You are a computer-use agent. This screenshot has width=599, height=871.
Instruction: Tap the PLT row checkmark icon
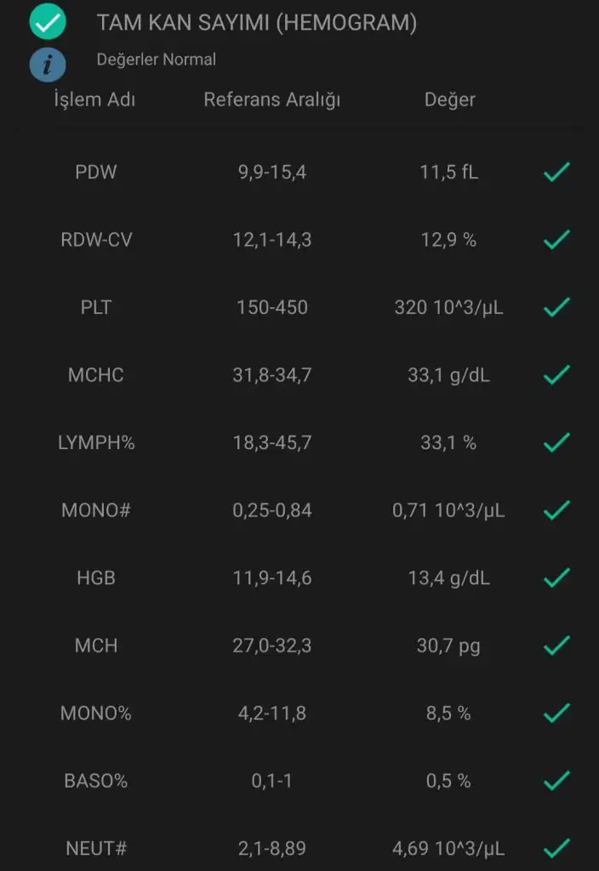coord(556,307)
